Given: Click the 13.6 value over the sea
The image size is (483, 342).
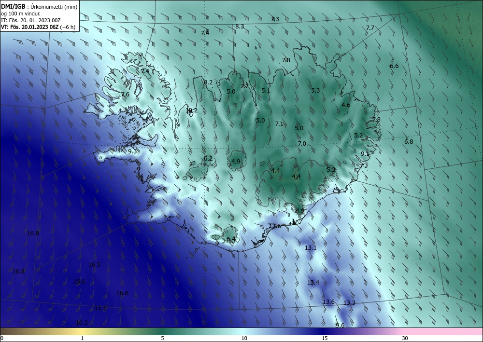Looking at the screenshot, I should pyautogui.click(x=328, y=301).
